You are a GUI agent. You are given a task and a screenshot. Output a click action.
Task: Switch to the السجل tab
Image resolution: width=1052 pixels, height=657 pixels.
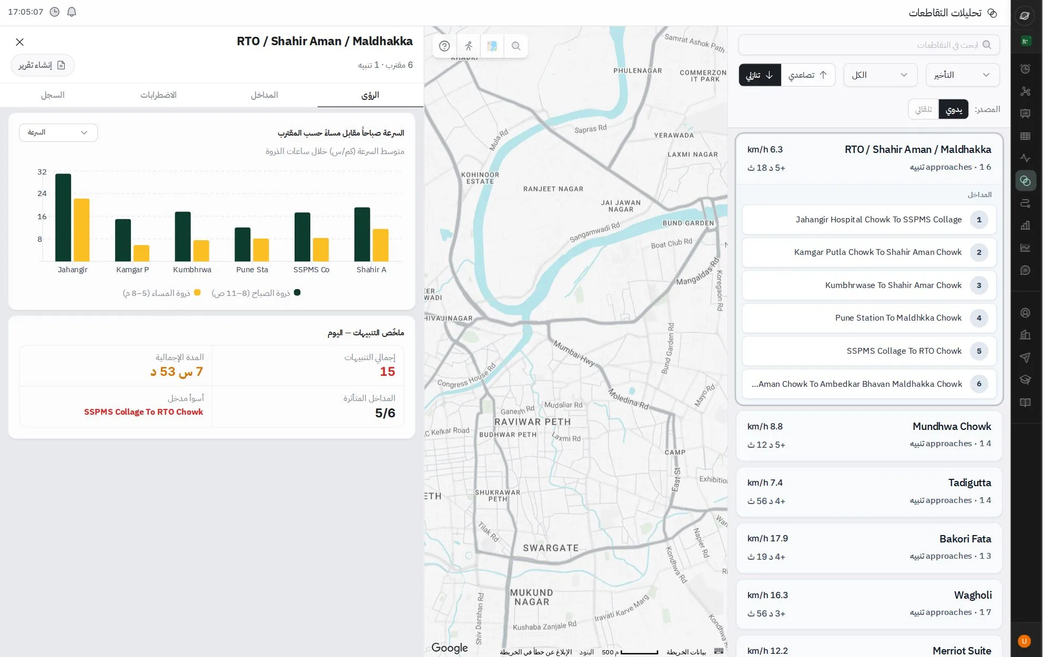53,95
